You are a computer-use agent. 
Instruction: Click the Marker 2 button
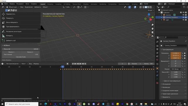30,52
